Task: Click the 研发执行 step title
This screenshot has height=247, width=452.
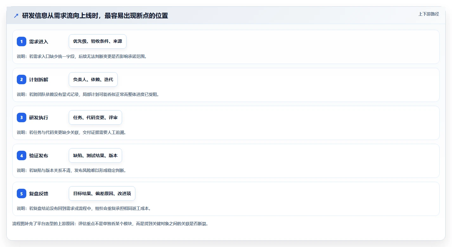Action: 39,117
